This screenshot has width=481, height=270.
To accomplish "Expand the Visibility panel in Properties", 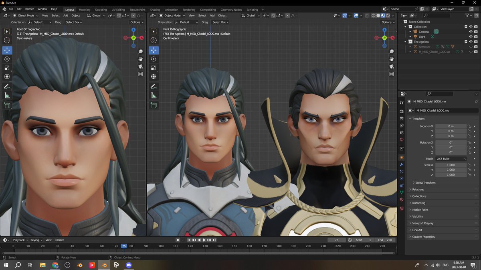I will (x=417, y=216).
